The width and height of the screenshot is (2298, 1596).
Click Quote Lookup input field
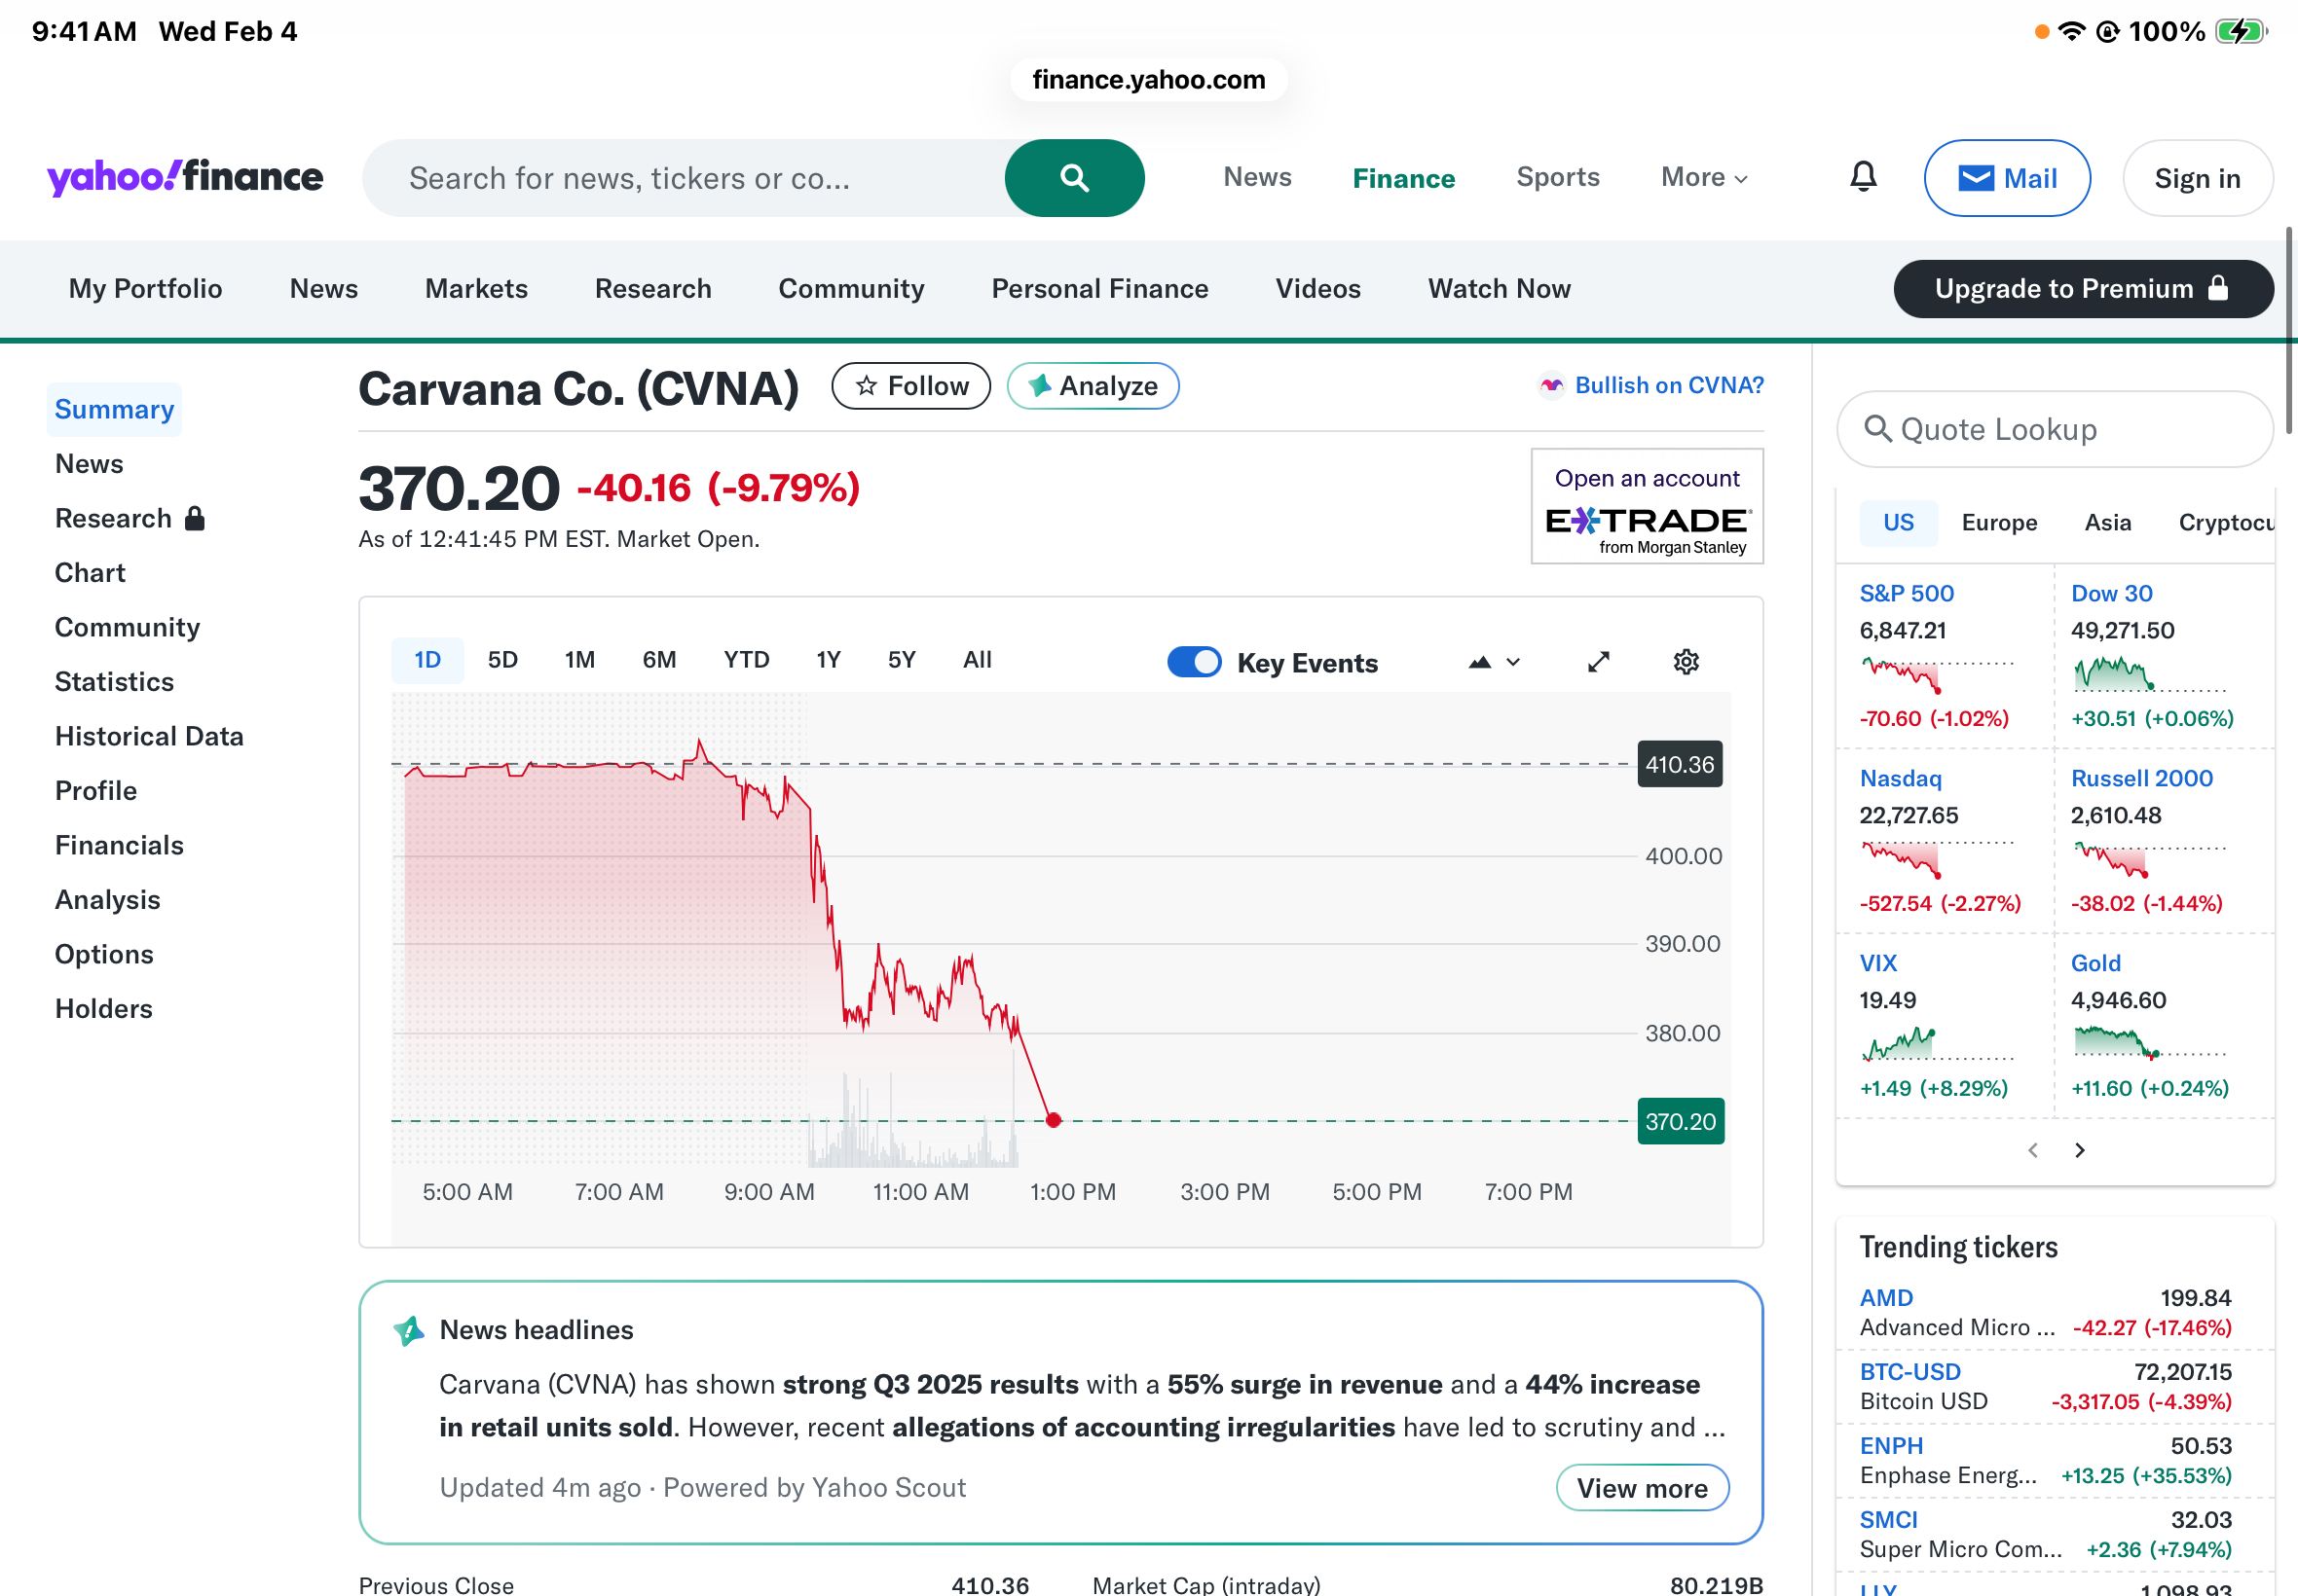(2056, 430)
